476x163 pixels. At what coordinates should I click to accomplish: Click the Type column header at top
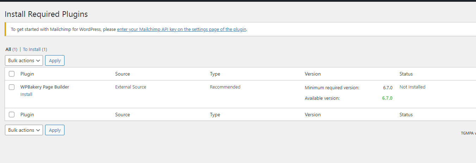pyautogui.click(x=215, y=74)
